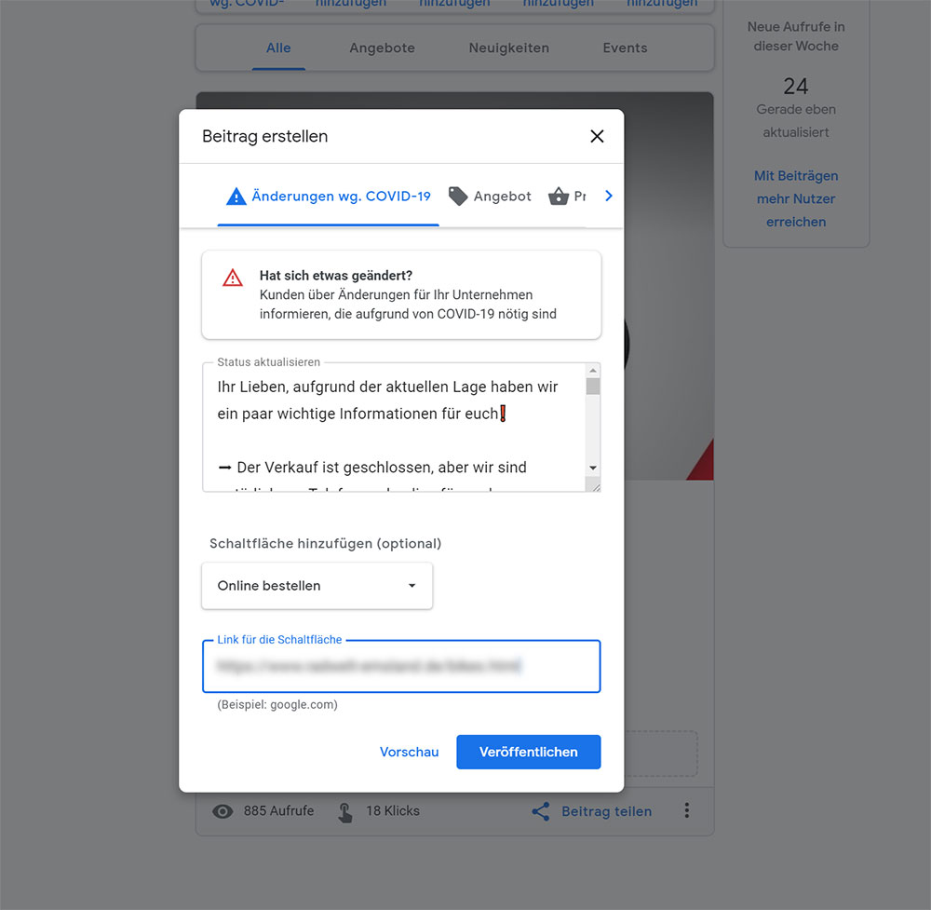Click the tap icon beside 18 Klicks
Screen dimensions: 931x910
tap(345, 812)
